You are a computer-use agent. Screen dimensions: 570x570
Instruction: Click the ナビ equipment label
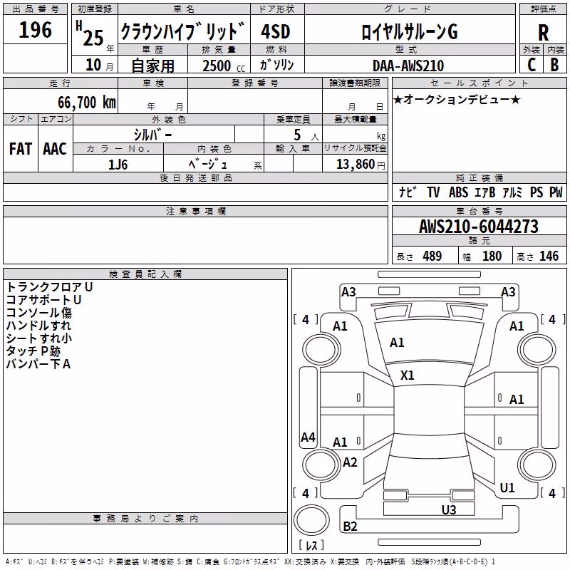coord(408,192)
